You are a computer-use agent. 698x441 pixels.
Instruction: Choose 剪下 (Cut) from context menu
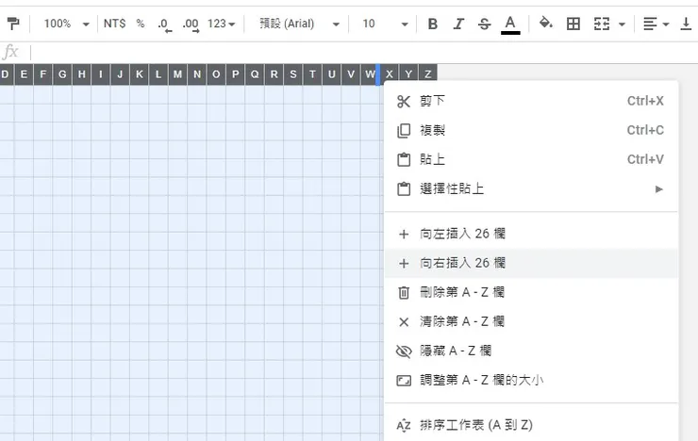531,102
